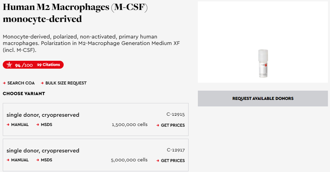Get prices for 5,000,000 cells variant
This screenshot has width=330, height=172.
click(x=173, y=161)
